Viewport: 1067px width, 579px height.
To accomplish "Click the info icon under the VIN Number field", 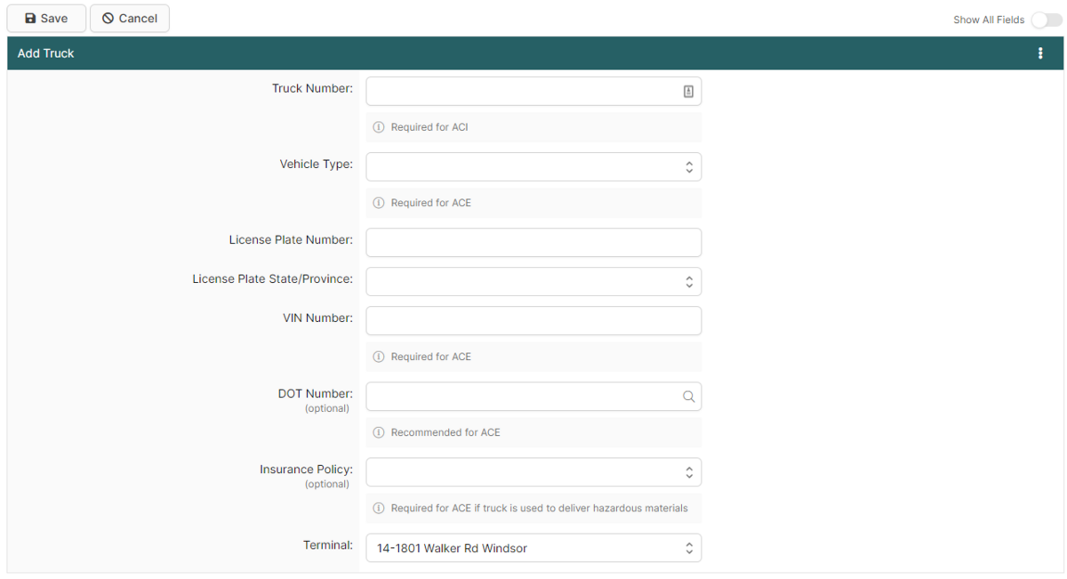I will coord(379,356).
